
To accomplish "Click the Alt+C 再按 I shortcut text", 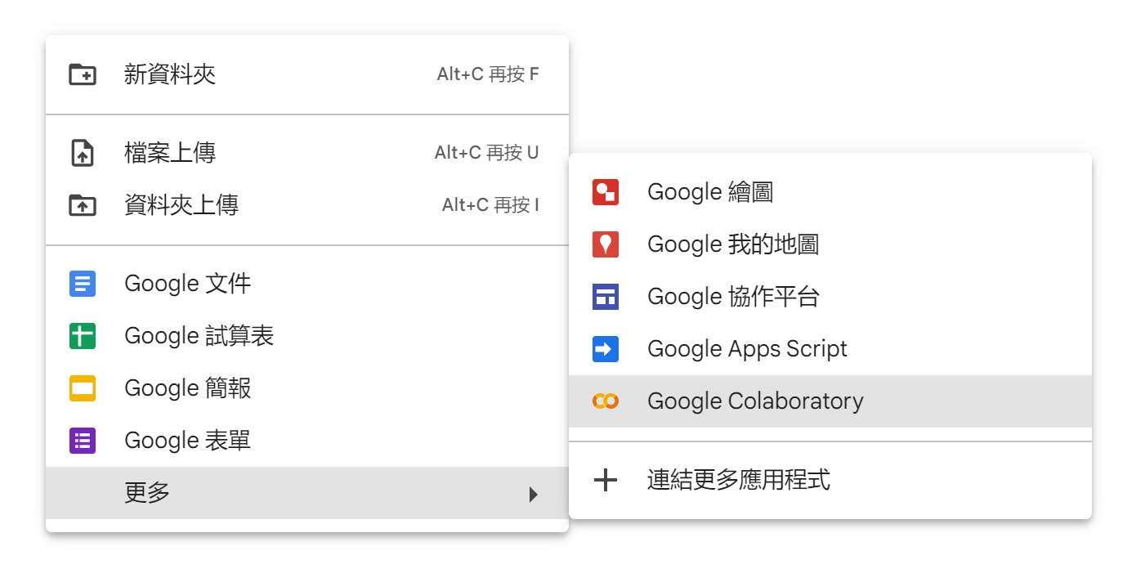I will (x=490, y=205).
